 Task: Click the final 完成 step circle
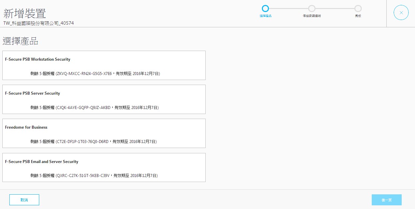[358, 9]
